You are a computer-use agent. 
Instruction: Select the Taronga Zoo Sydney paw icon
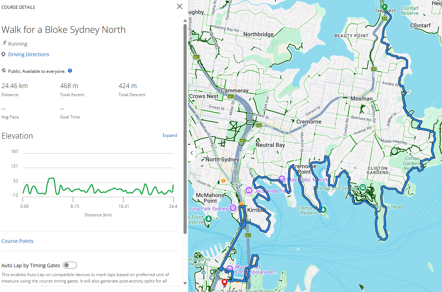(x=363, y=187)
